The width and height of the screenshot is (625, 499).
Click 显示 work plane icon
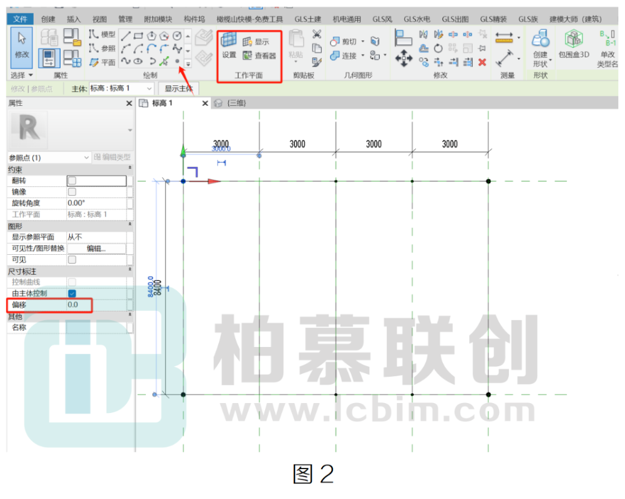point(247,41)
